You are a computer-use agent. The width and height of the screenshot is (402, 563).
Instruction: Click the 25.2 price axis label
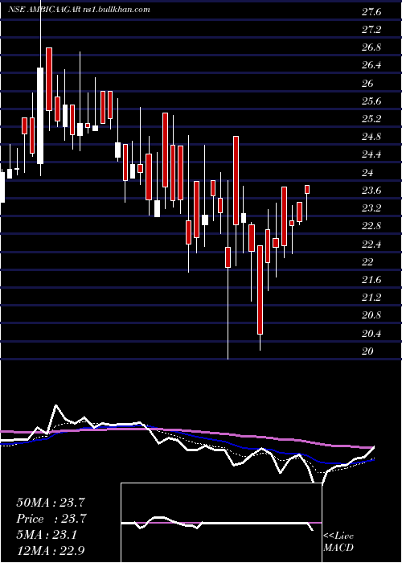pos(371,119)
